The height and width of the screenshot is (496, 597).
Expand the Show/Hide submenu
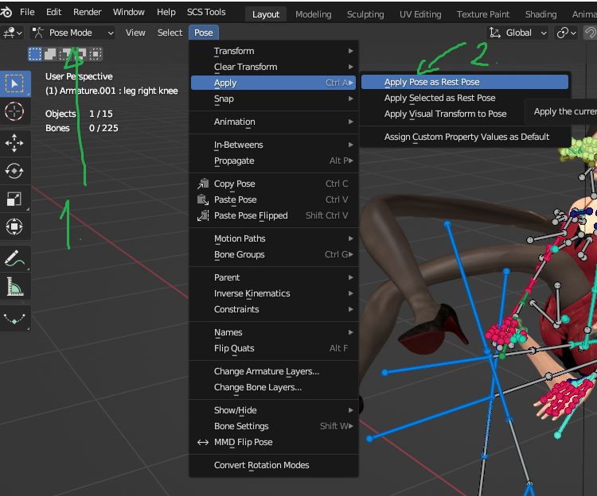click(x=273, y=410)
